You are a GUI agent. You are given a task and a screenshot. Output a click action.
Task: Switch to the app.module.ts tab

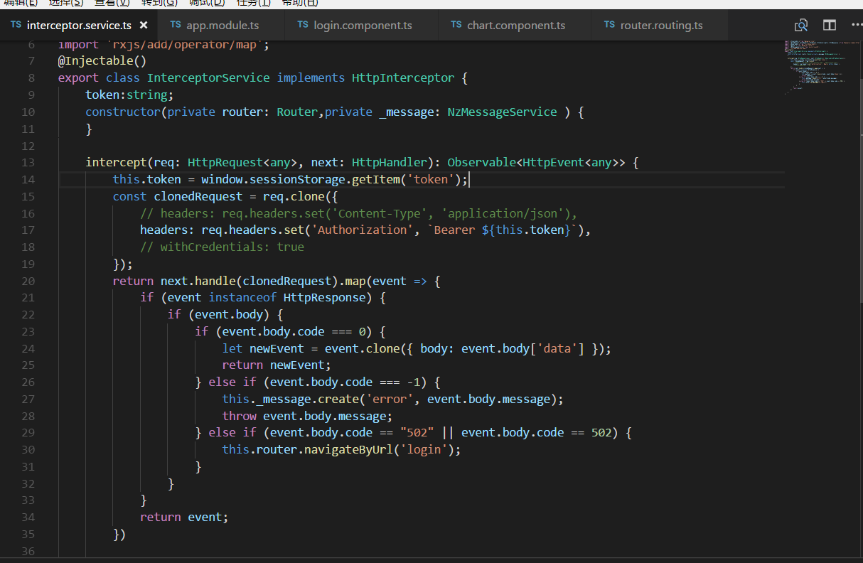click(223, 25)
